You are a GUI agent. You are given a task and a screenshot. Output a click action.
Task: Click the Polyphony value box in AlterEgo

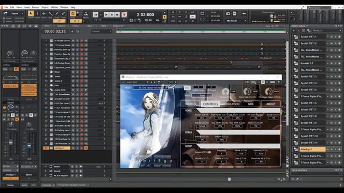point(221,154)
